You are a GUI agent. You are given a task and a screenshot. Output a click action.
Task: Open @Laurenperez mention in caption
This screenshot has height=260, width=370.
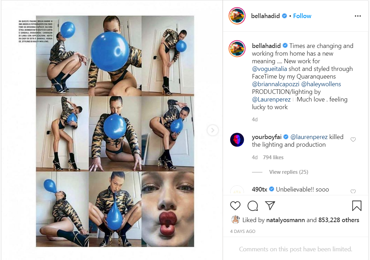[271, 99]
